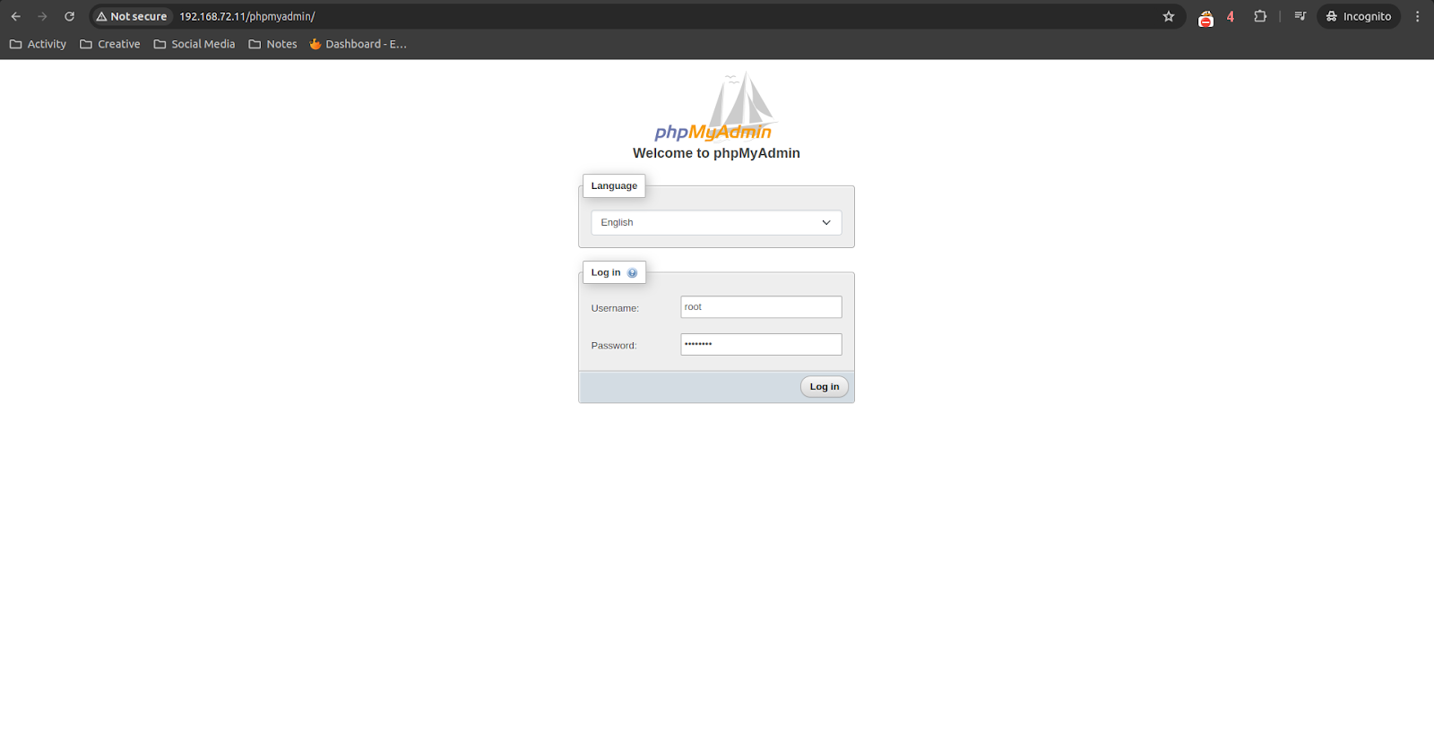Click the extension badge number 4
Image resolution: width=1434 pixels, height=756 pixels.
[x=1231, y=17]
